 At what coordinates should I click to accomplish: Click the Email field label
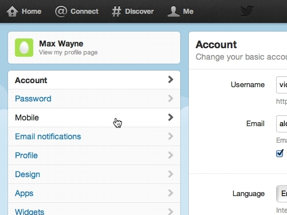[x=255, y=124]
